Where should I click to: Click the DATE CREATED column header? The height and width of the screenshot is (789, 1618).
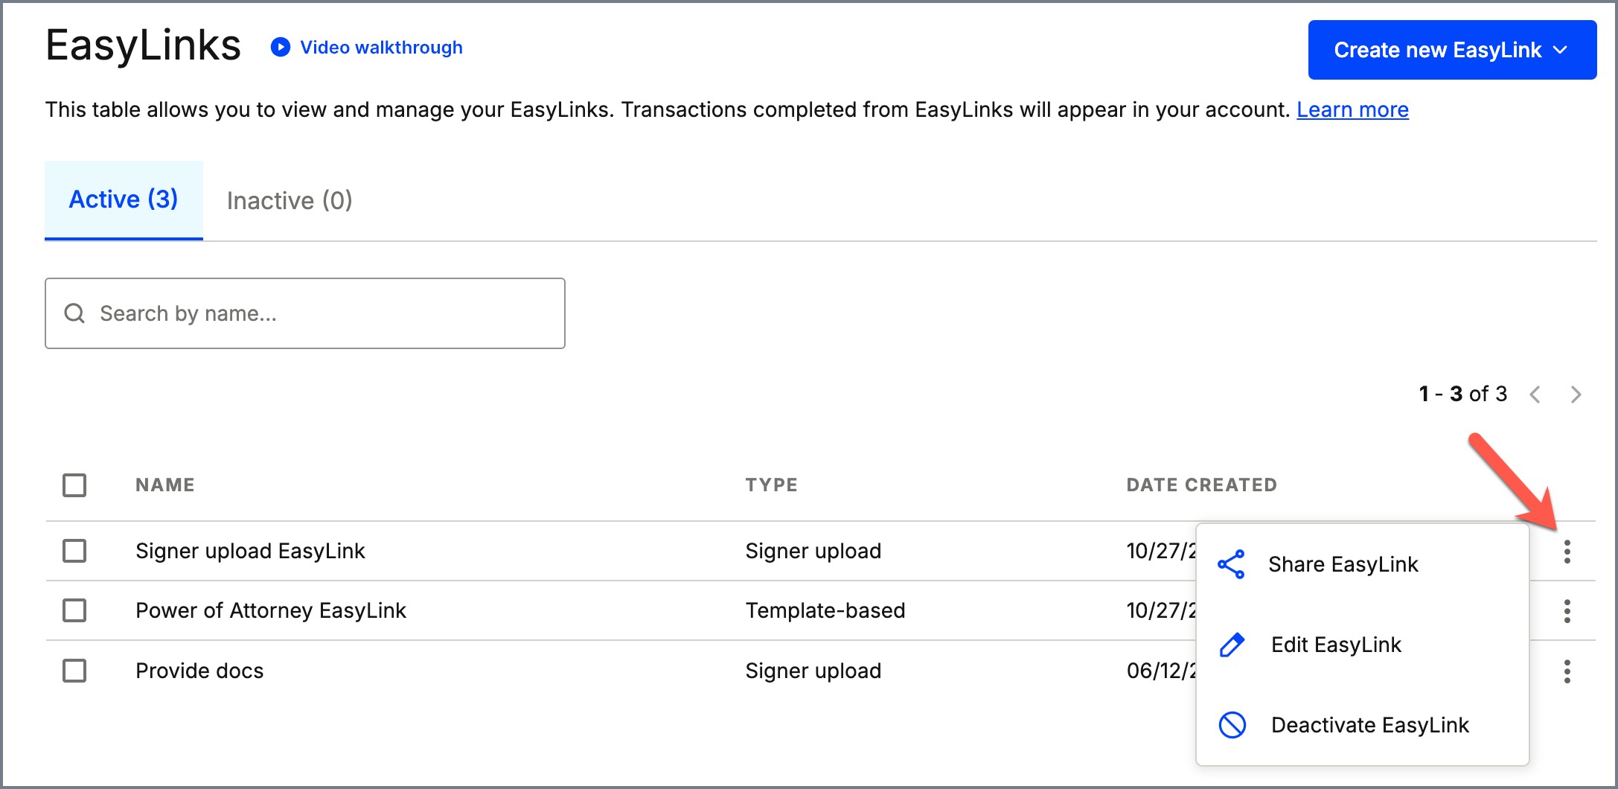(1202, 485)
